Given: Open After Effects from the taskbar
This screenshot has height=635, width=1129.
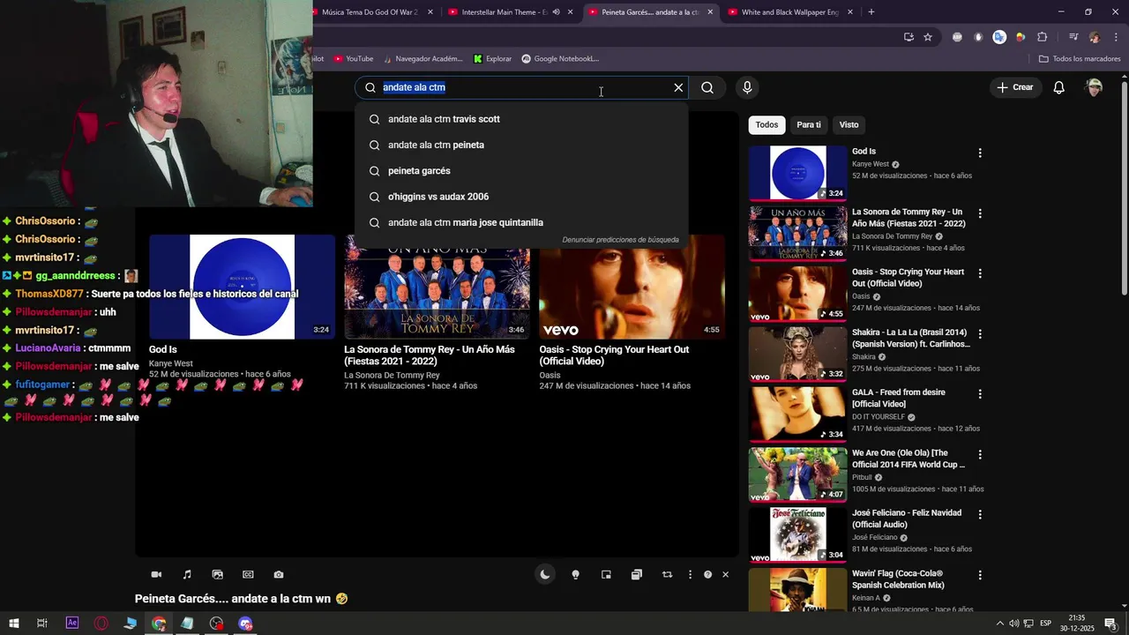Looking at the screenshot, I should click(72, 624).
